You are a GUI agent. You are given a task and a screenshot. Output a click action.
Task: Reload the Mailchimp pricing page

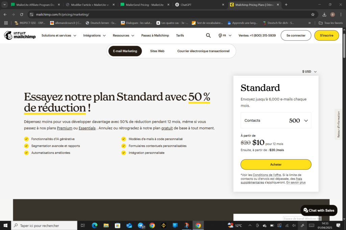tap(22, 14)
